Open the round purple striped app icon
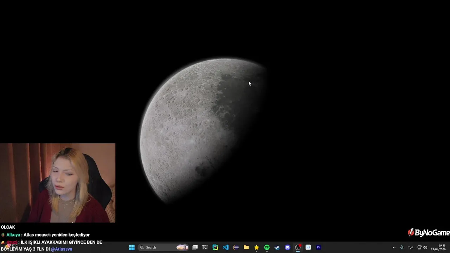Screen dimensions: 450x253 point(236,247)
